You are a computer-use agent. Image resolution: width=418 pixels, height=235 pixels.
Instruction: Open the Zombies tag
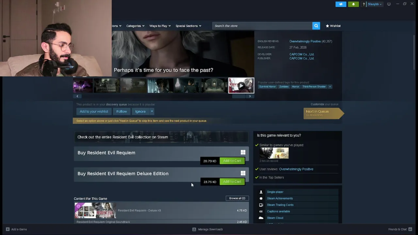284,86
